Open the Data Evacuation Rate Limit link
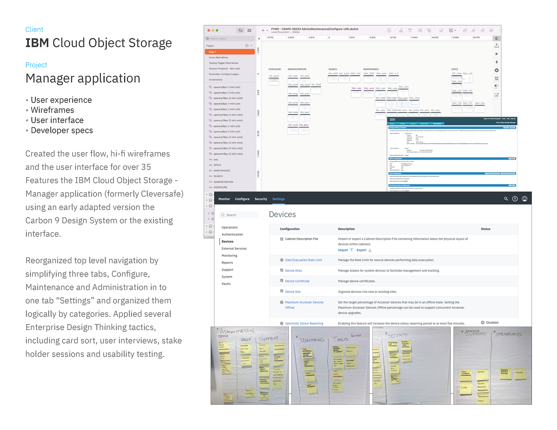Screen dimensions: 557x430 pos(303,260)
